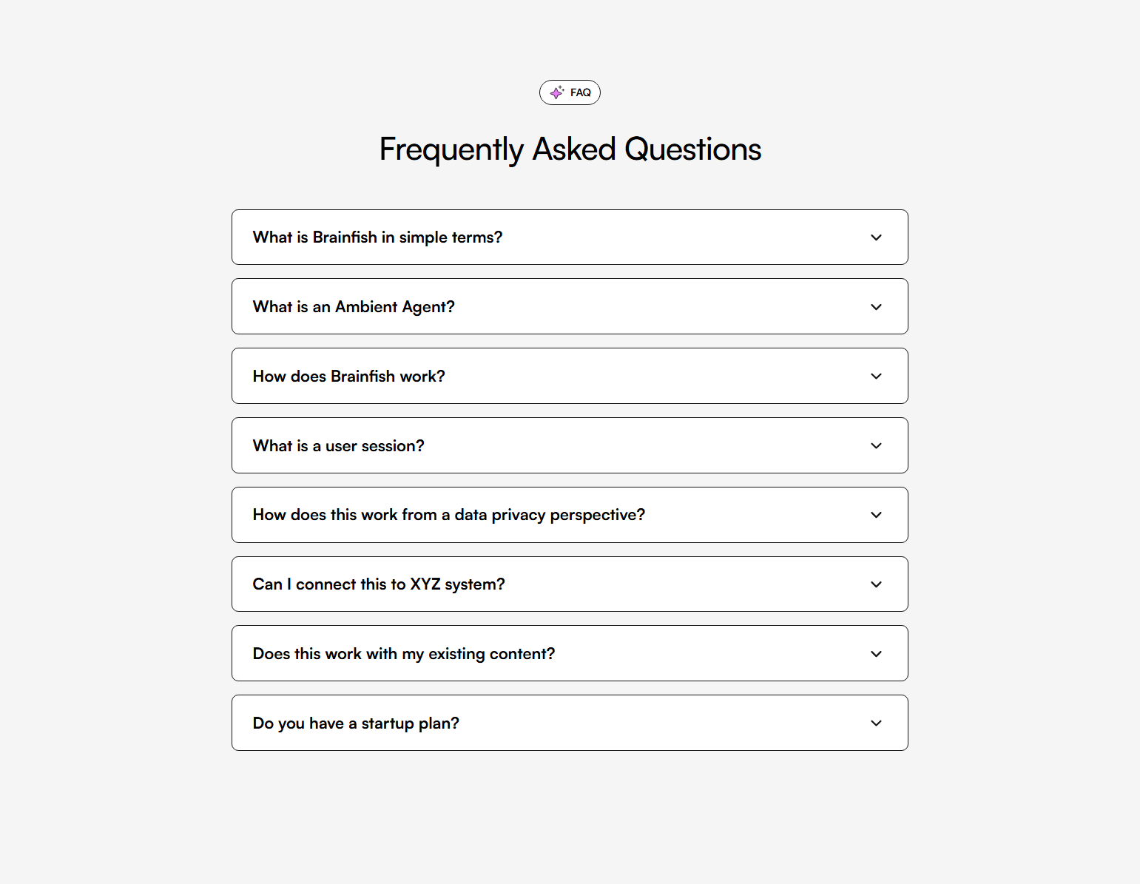Expand the data privacy perspective question
The width and height of the screenshot is (1140, 884).
tap(876, 515)
